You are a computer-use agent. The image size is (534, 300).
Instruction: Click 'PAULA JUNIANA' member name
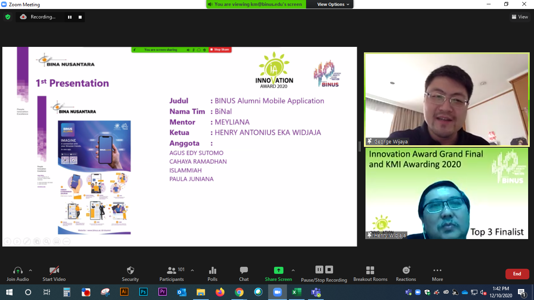(192, 179)
